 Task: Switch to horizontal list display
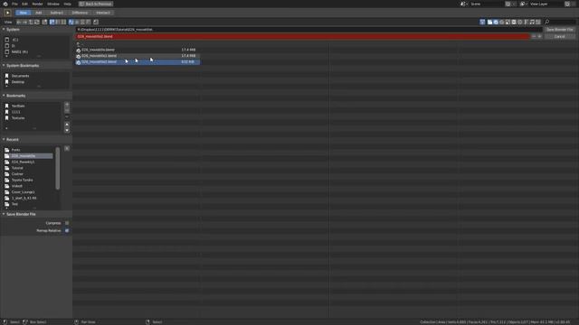coord(58,22)
